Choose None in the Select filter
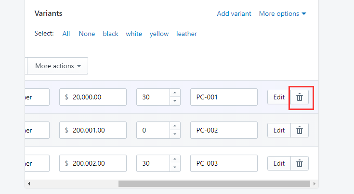 click(x=87, y=34)
